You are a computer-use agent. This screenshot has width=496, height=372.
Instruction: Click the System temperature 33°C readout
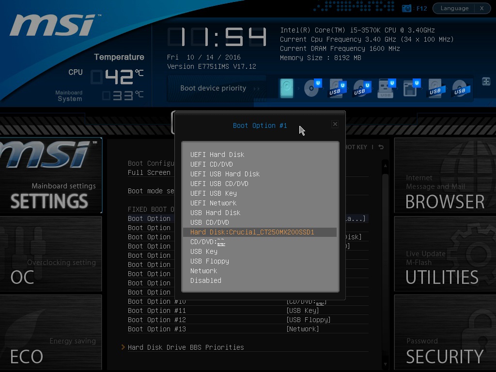click(x=123, y=95)
